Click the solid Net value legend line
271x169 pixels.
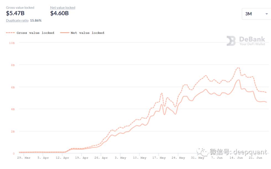click(x=64, y=33)
